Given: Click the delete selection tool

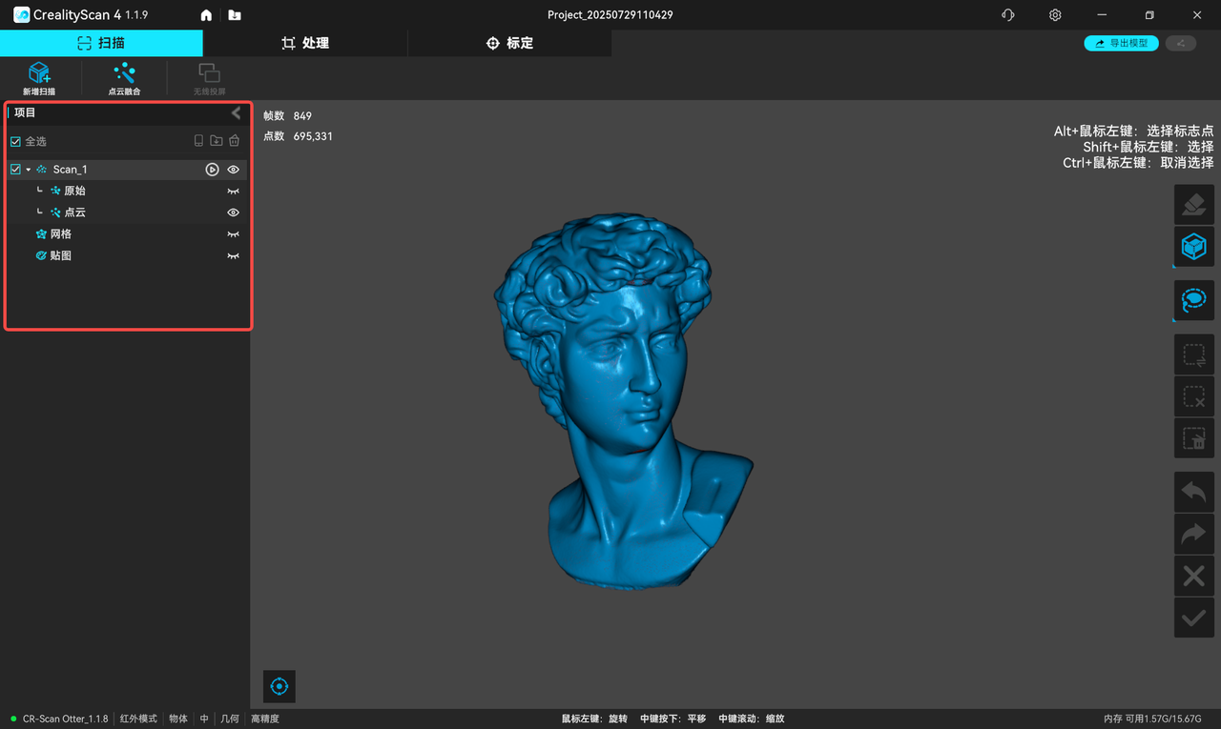Looking at the screenshot, I should (1193, 438).
